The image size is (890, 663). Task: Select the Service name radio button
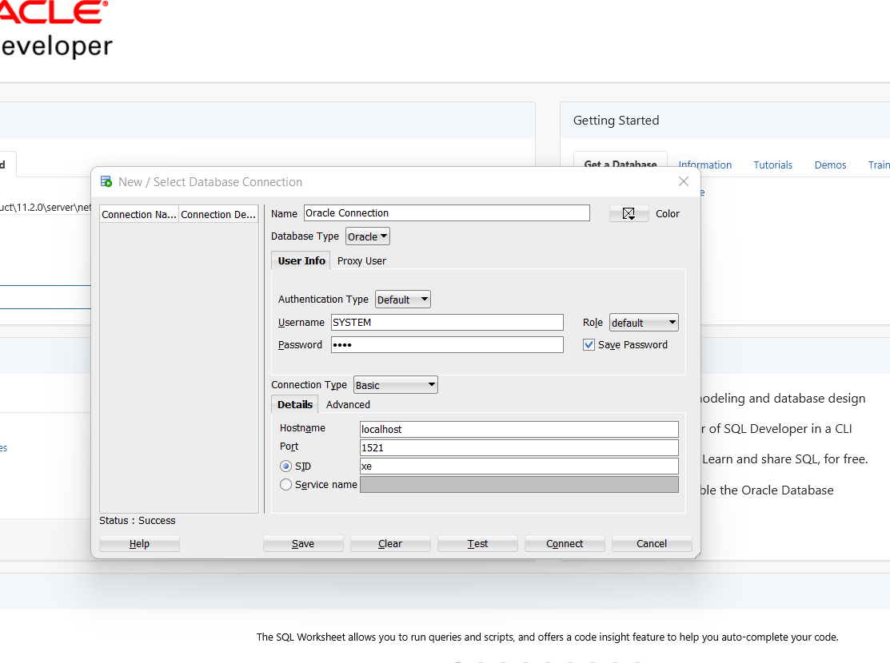click(285, 484)
